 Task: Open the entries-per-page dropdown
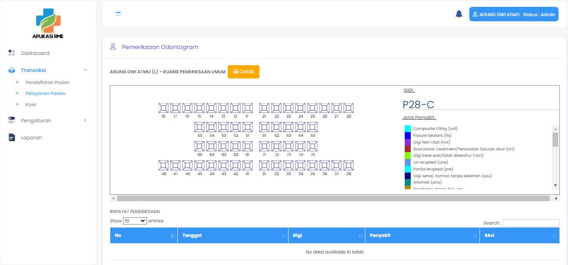[135, 221]
